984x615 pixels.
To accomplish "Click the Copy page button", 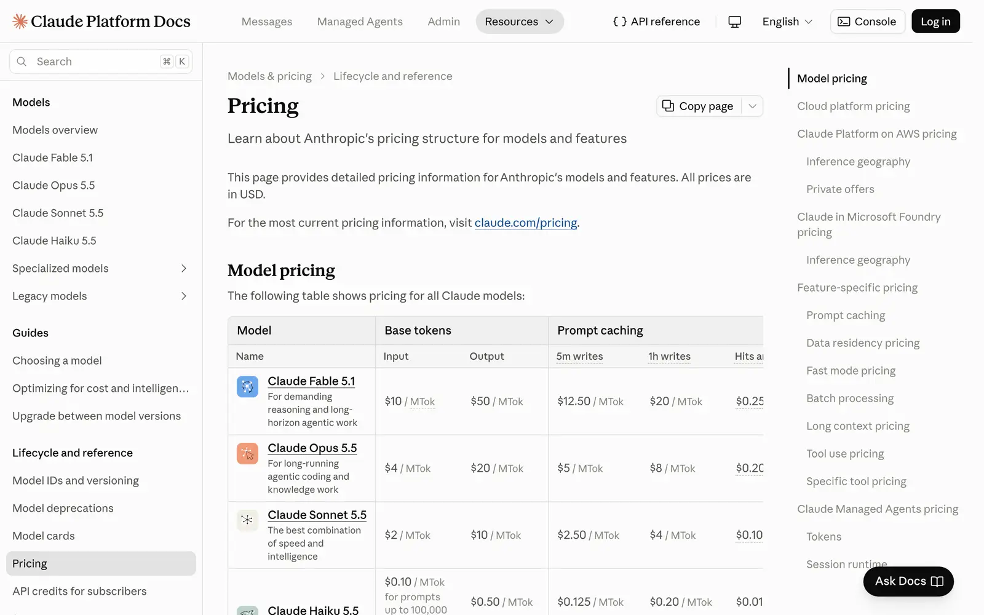I will pos(699,106).
